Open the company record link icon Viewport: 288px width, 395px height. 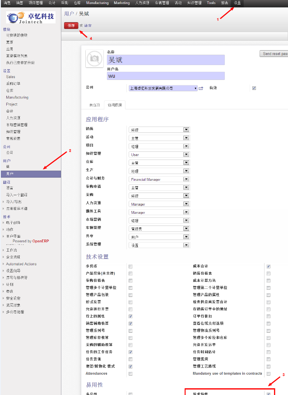pyautogui.click(x=201, y=88)
